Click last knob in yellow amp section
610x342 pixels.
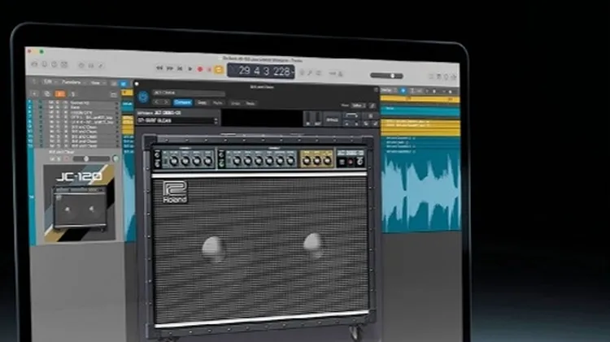coord(328,160)
